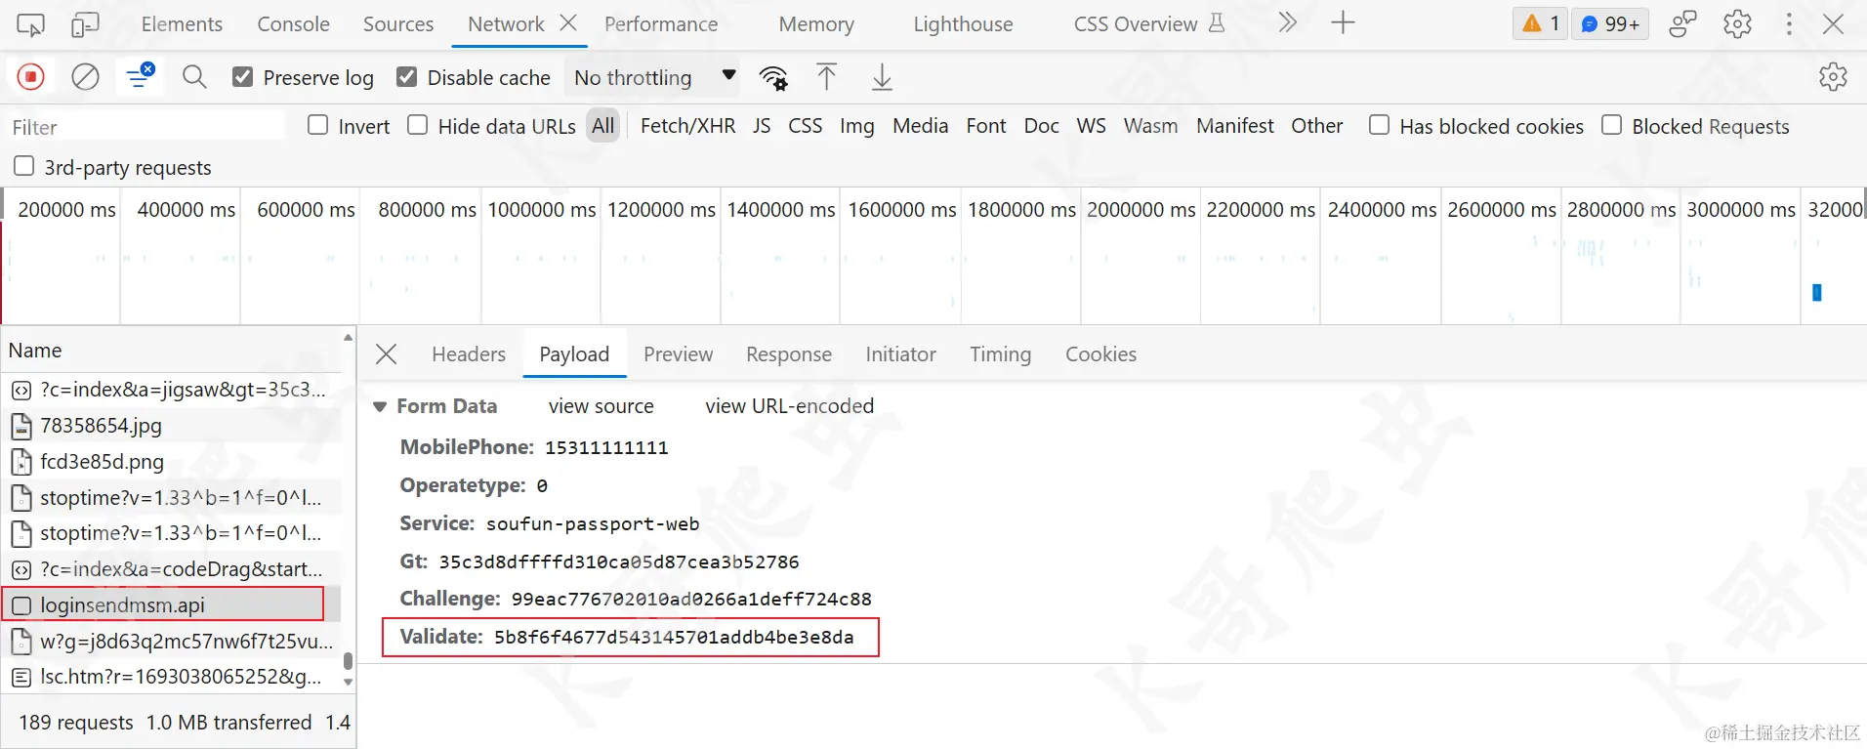Close the Network tab with its X
The height and width of the screenshot is (749, 1867).
(568, 22)
